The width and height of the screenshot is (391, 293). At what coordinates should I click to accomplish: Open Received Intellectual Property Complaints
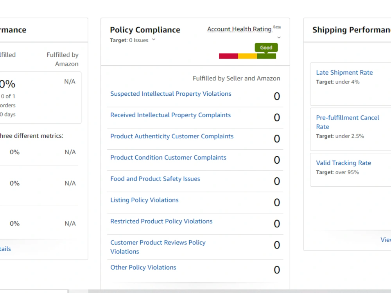click(170, 115)
